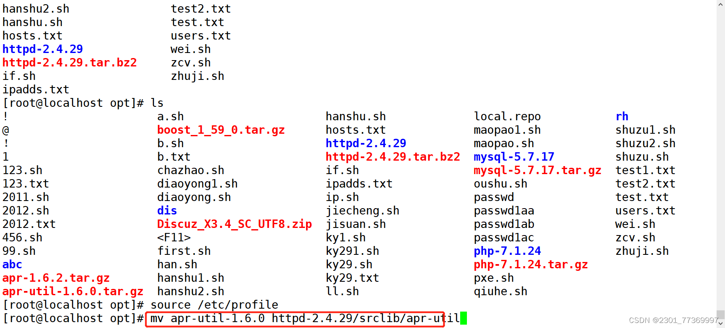The image size is (725, 328).
Task: Click 'first.sh' file name
Action: [x=184, y=251]
